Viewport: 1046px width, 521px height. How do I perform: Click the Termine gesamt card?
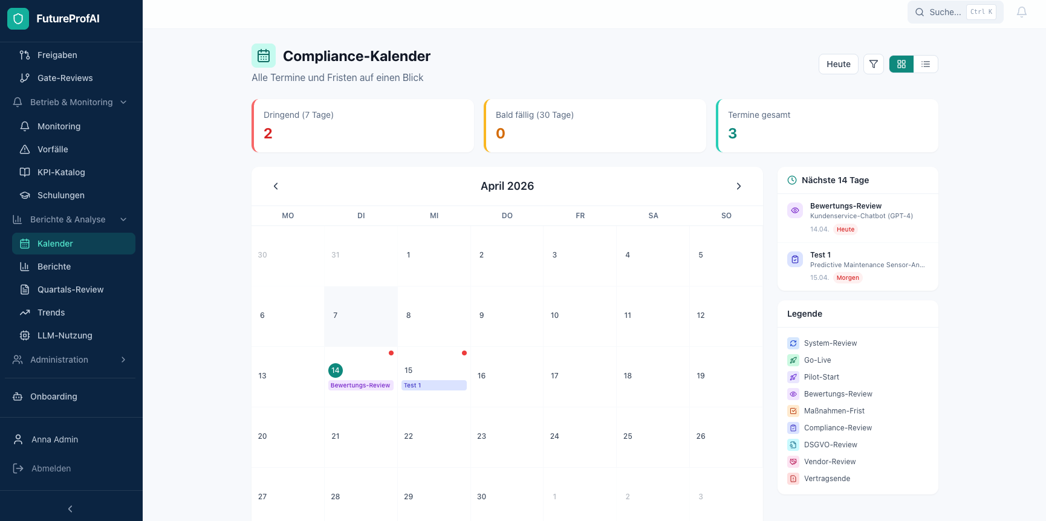click(827, 126)
